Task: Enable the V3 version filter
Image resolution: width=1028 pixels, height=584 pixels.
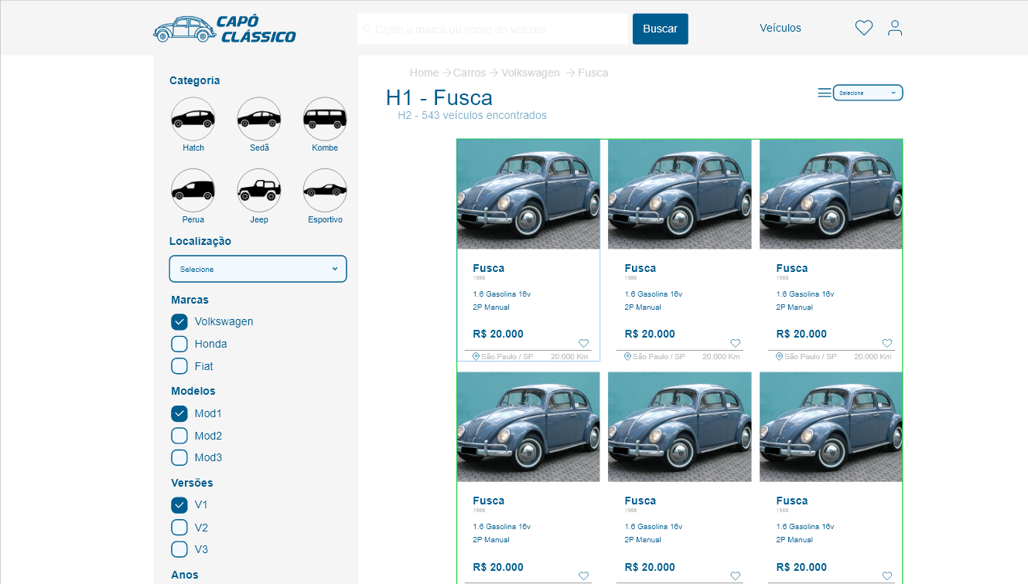Action: click(179, 549)
